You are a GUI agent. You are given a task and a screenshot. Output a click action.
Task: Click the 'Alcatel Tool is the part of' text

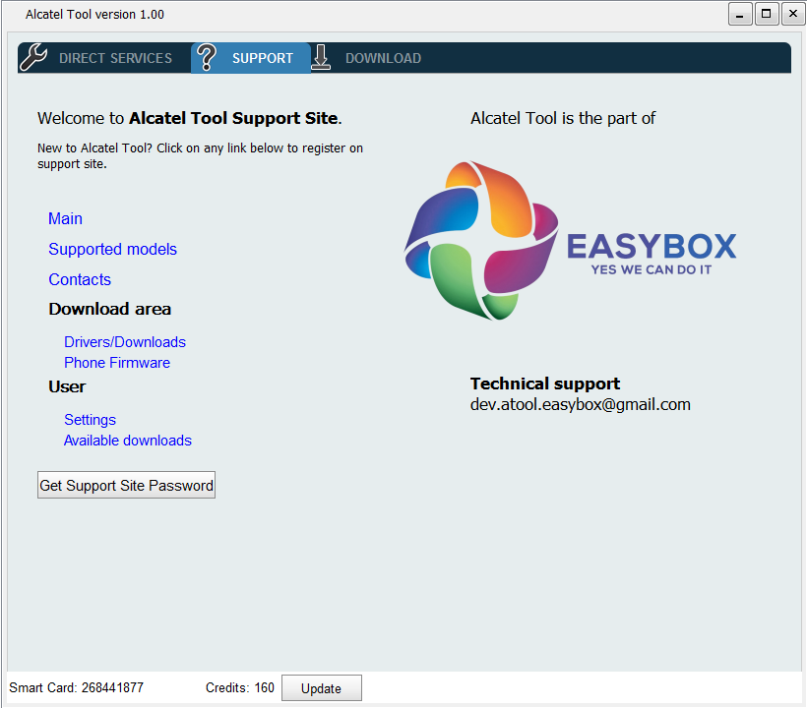[x=563, y=118]
